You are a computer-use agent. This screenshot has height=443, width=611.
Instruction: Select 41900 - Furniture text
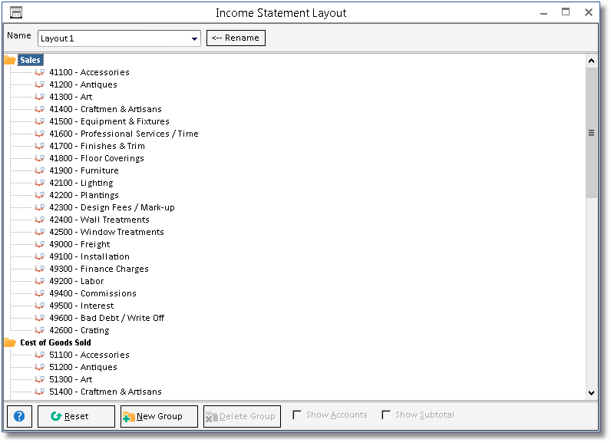84,170
